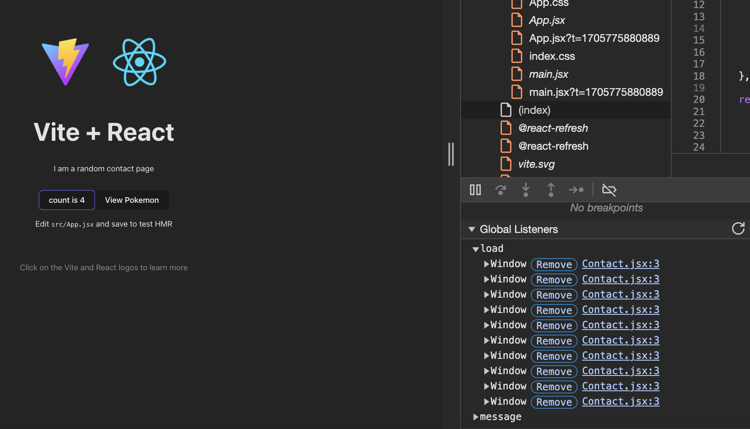
Task: Click the Step over debugger icon
Action: tap(501, 190)
